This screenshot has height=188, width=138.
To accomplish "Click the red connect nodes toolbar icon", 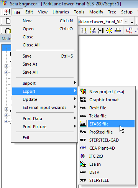I will coord(129,31).
